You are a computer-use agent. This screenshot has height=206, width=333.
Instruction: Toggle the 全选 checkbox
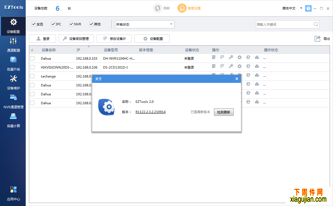(34, 24)
